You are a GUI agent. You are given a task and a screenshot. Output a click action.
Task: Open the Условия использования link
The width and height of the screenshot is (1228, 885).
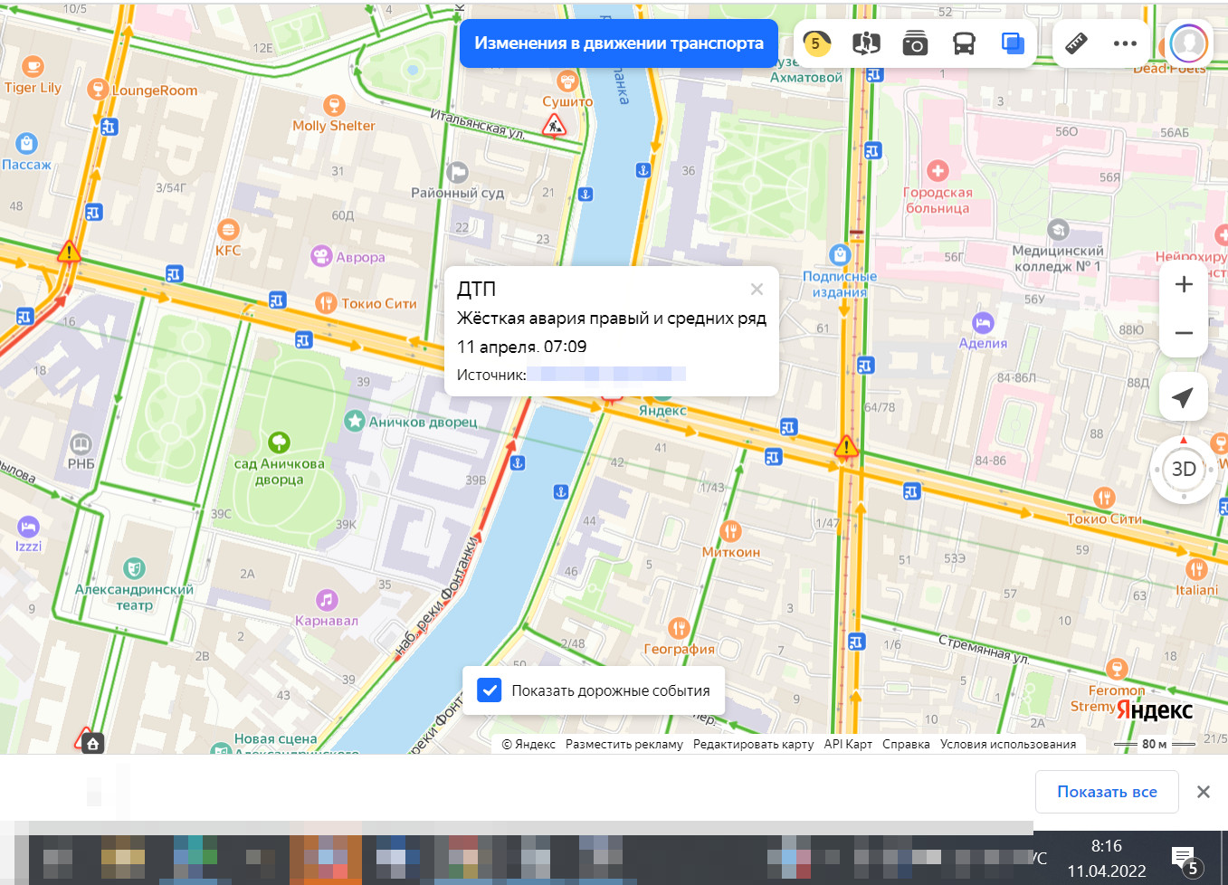click(x=1008, y=744)
